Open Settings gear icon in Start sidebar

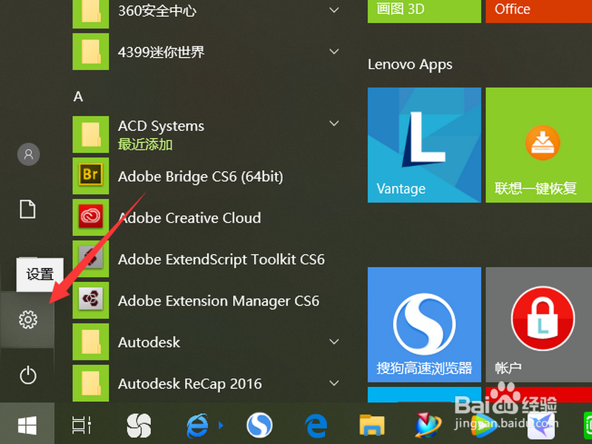(28, 320)
